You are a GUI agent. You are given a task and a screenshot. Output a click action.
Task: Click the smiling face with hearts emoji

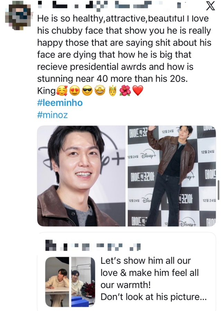point(62,91)
